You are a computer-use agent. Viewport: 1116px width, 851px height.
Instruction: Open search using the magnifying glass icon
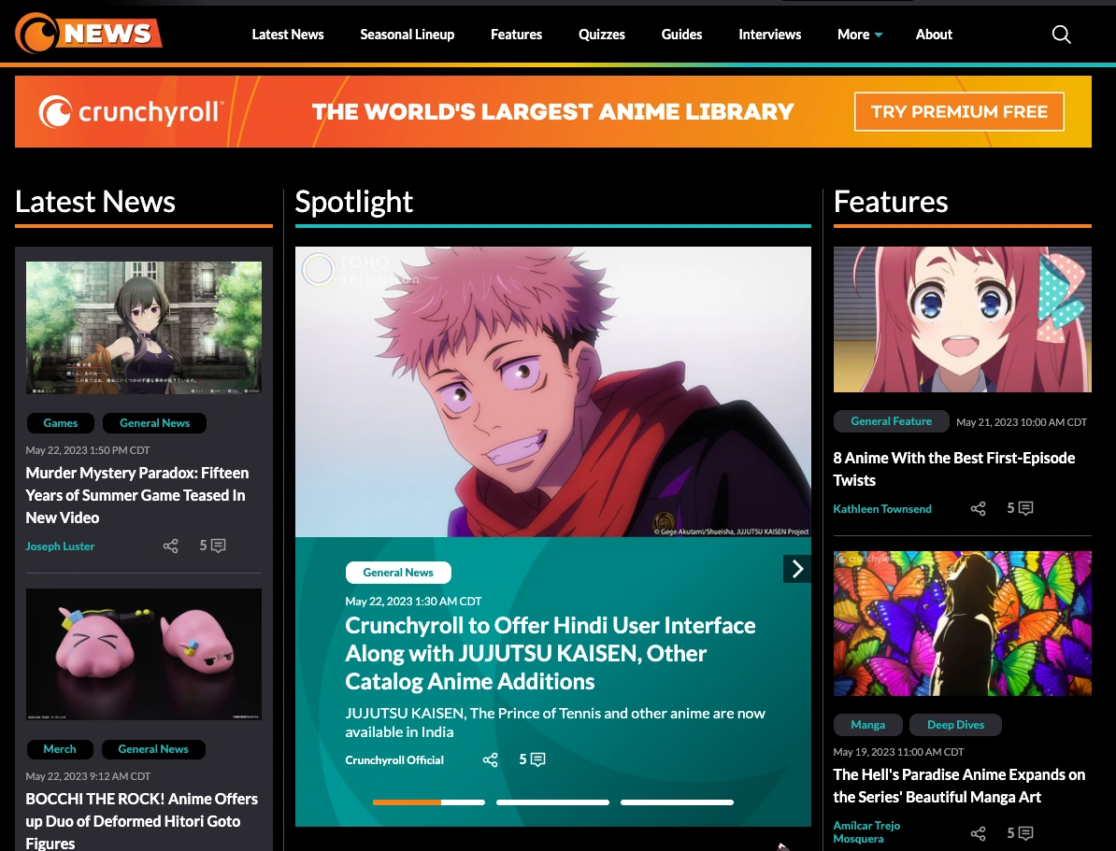pos(1061,34)
